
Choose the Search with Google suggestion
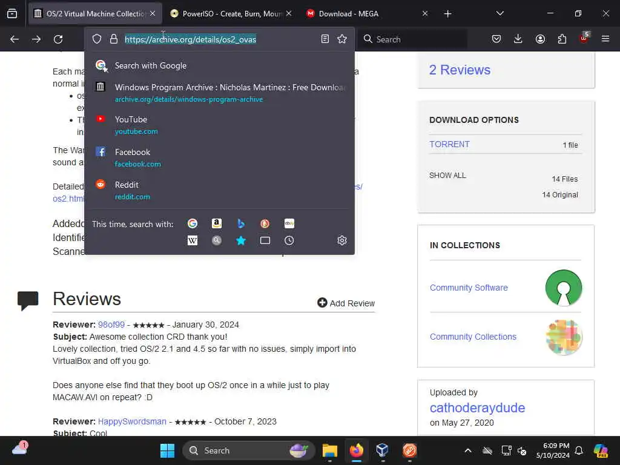coord(219,65)
